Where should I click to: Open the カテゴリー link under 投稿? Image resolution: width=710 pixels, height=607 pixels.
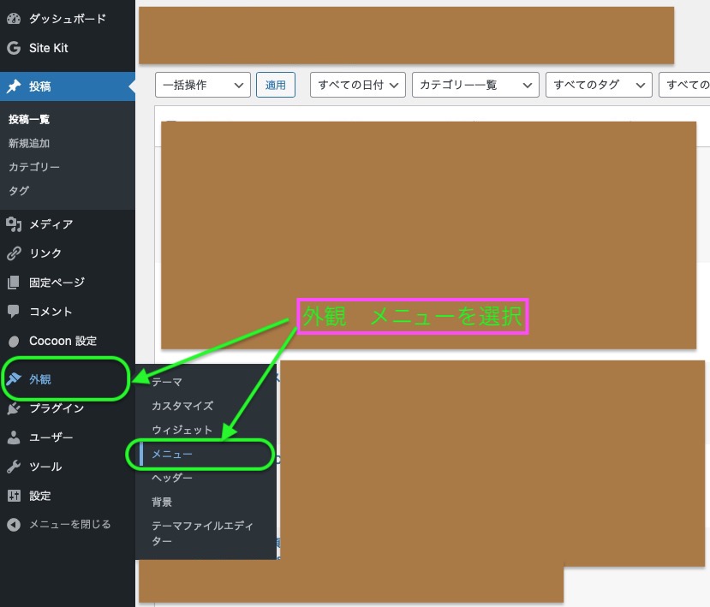click(34, 167)
